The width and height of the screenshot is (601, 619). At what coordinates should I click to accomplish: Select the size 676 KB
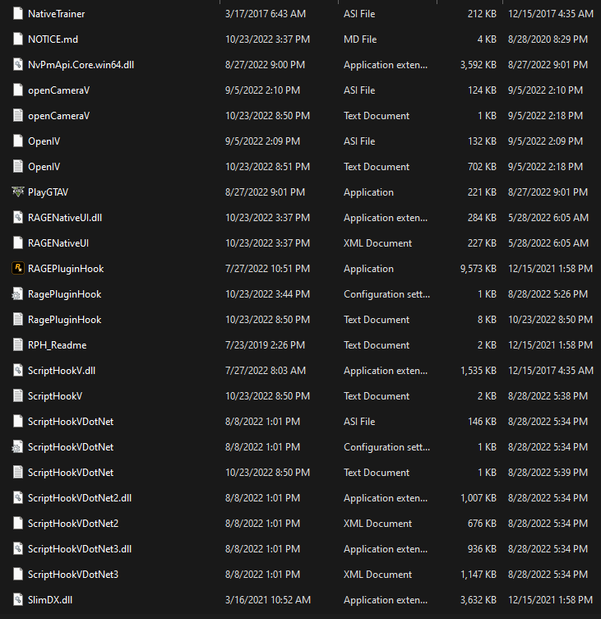482,523
